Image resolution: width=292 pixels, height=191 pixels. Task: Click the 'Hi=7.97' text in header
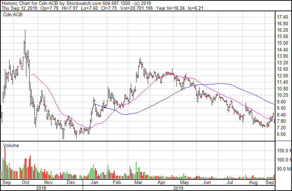click(x=70, y=8)
